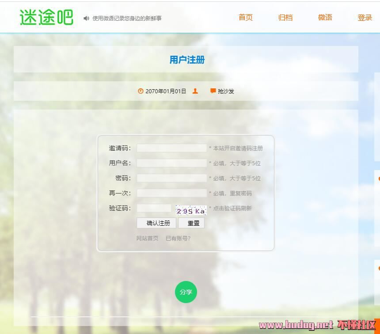Click the 密码 password input box
This screenshot has width=380, height=334.
171,178
